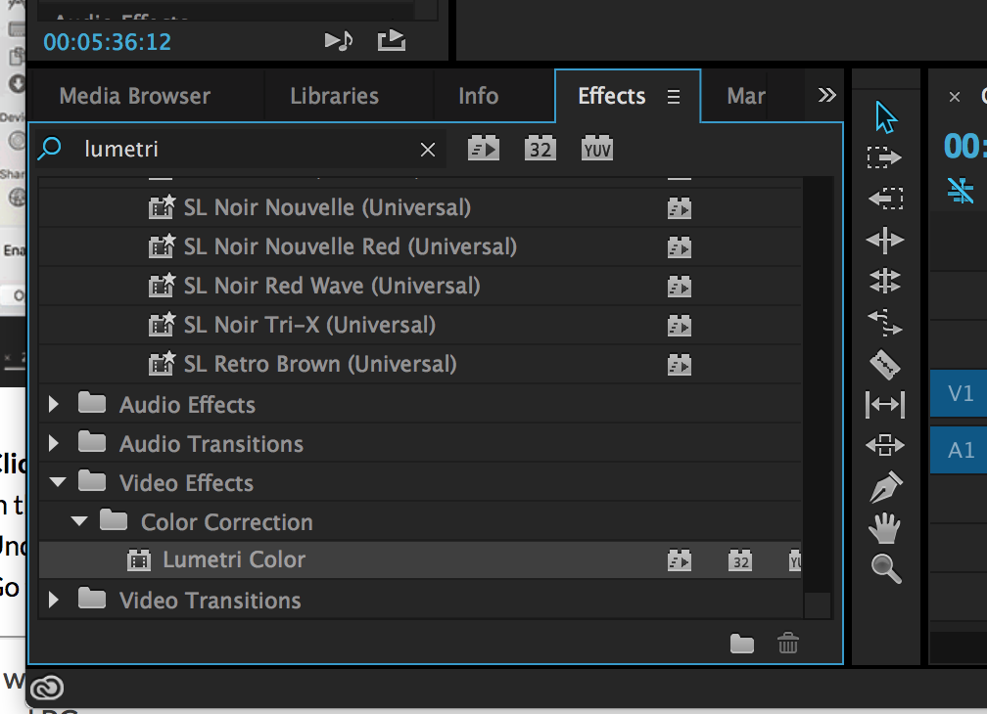Click the 00:05:36:12 timecode
This screenshot has width=987, height=714.
[107, 42]
